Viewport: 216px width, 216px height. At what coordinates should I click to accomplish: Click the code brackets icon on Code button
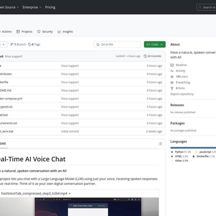click(148, 44)
